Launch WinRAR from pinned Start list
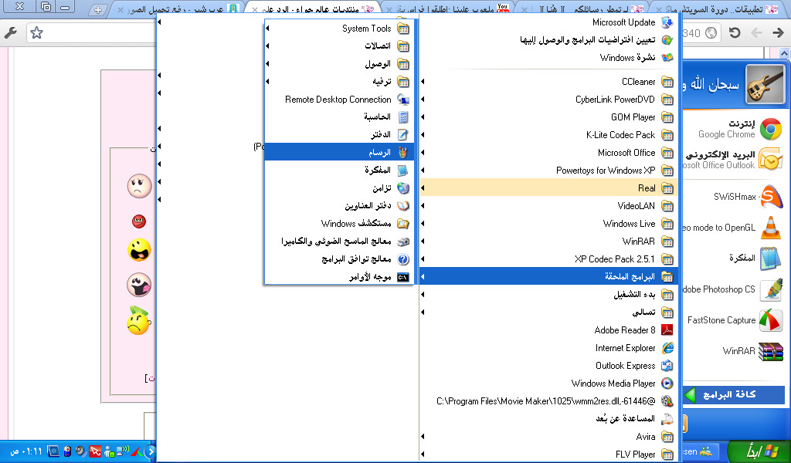Screen dimensions: 791x463 (770, 351)
